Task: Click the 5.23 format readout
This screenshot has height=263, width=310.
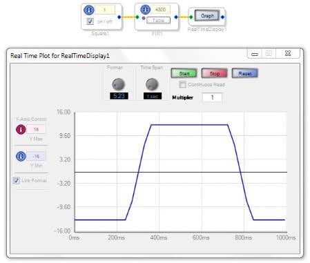Action: 119,96
